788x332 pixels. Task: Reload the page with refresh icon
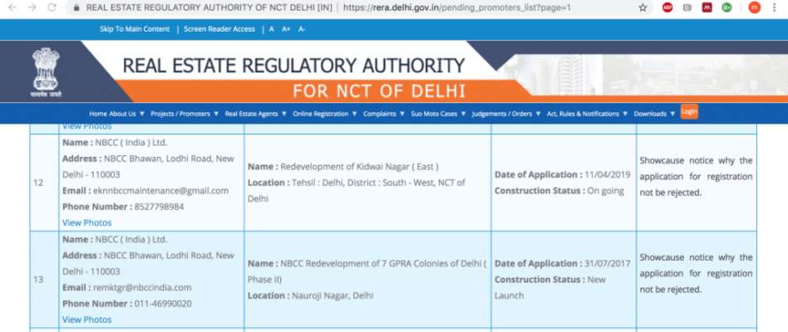(52, 7)
